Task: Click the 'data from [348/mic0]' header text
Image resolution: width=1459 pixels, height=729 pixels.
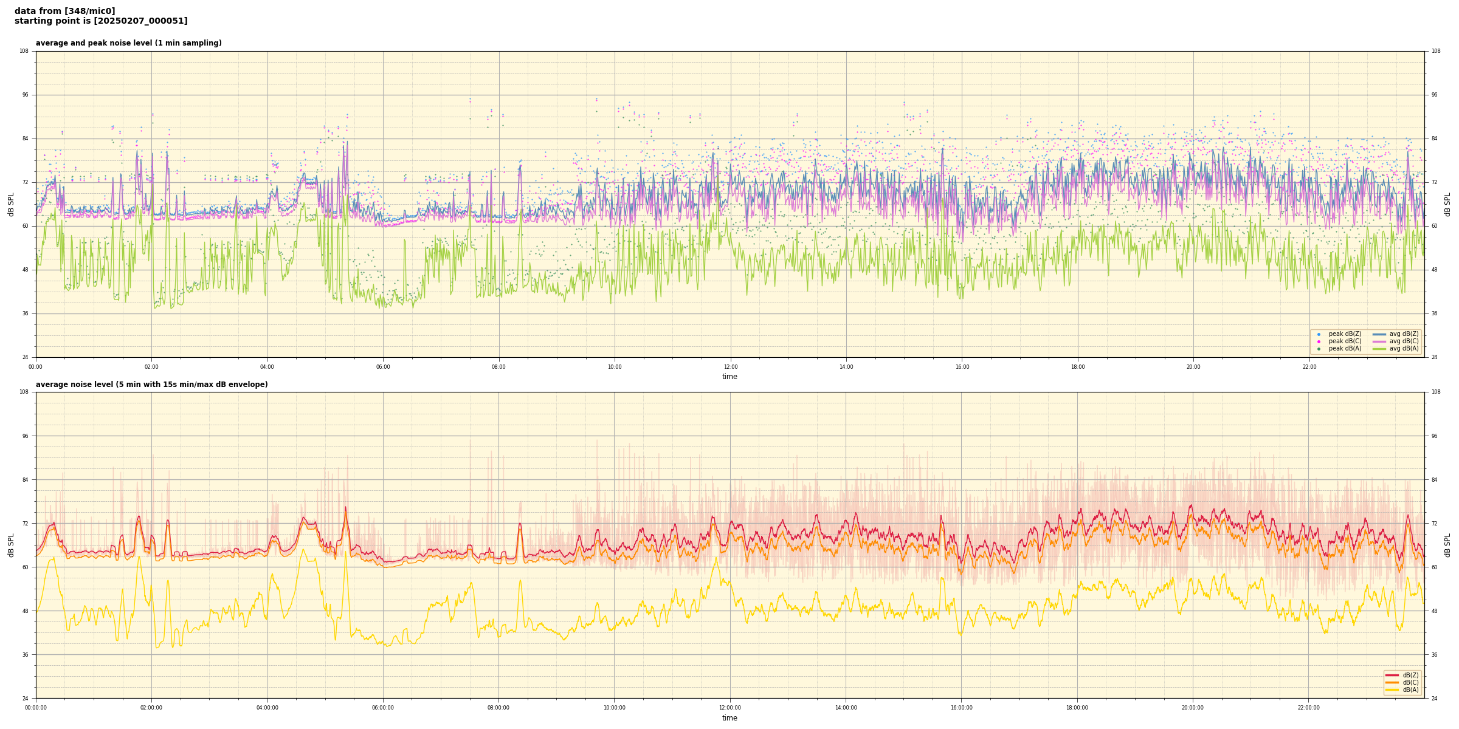Action: coord(64,11)
